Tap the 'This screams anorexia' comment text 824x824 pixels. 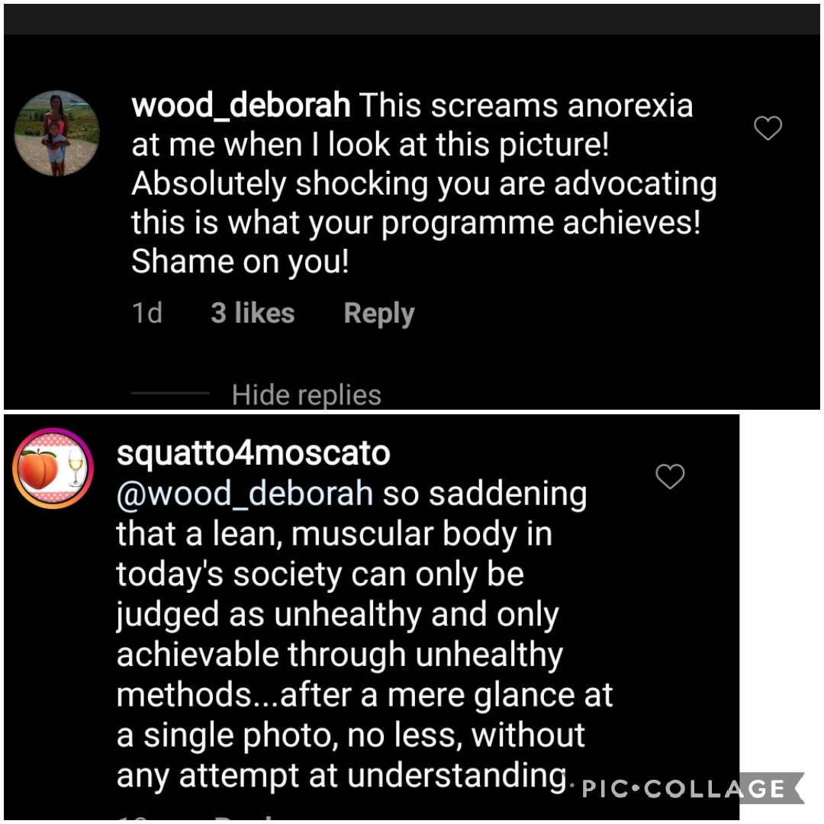[x=526, y=105]
